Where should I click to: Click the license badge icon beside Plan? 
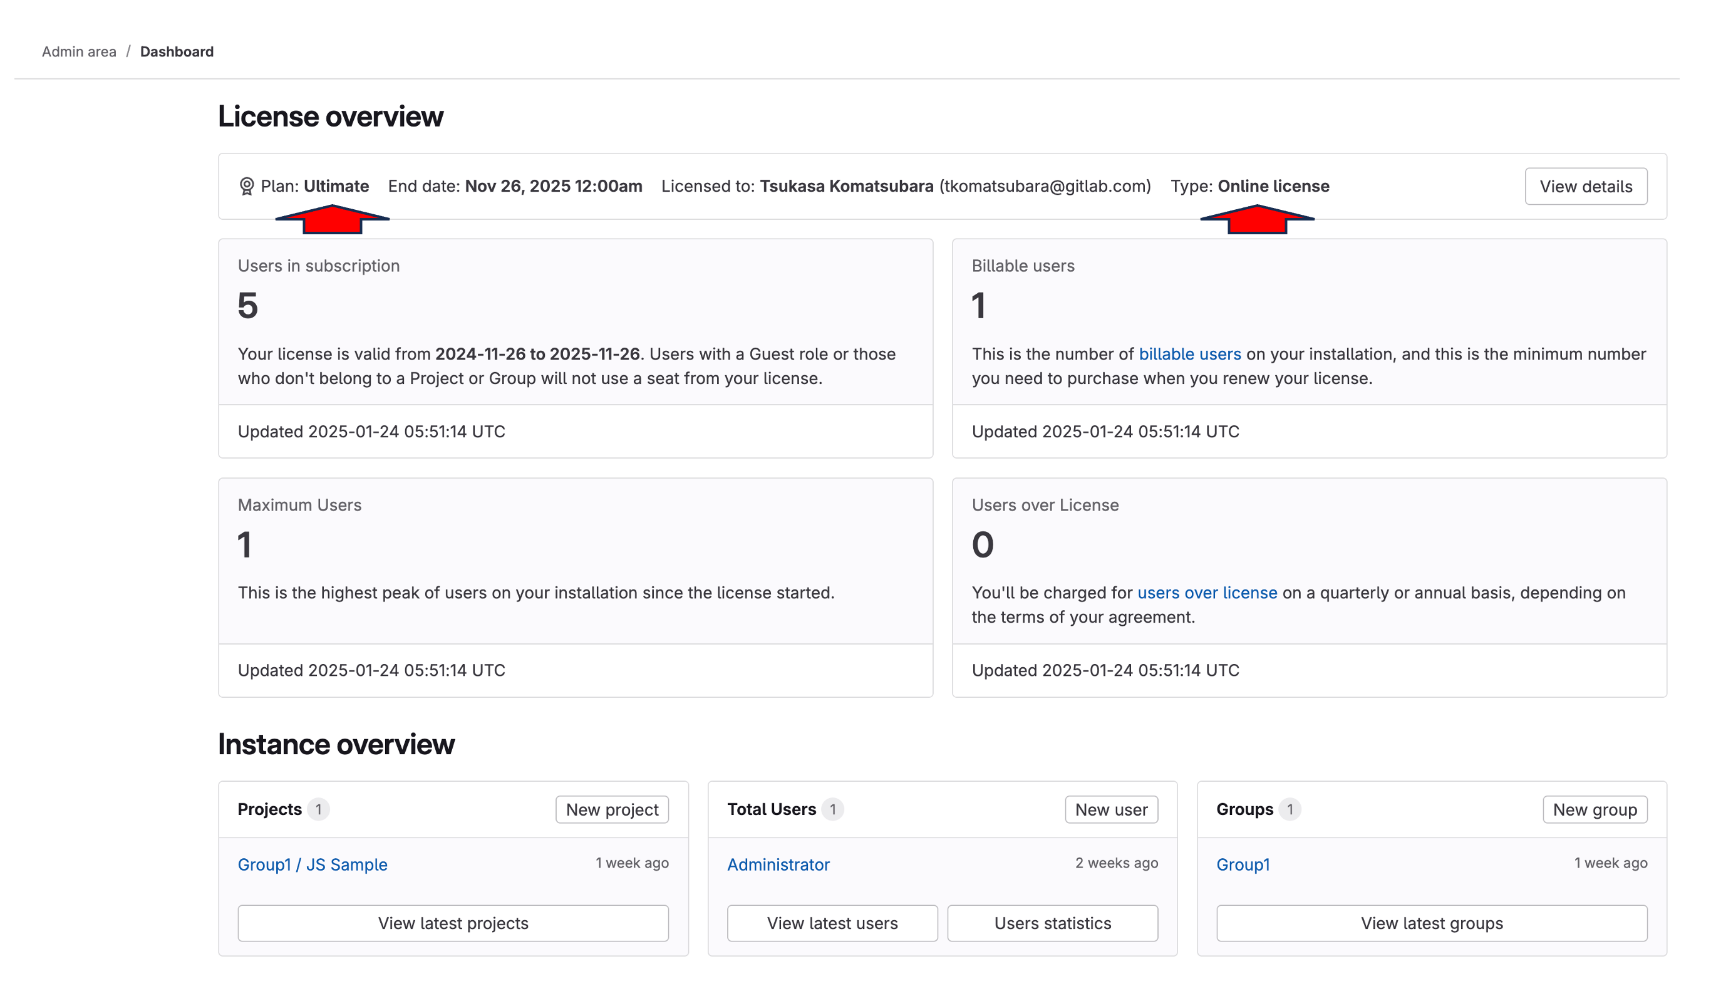pos(248,186)
